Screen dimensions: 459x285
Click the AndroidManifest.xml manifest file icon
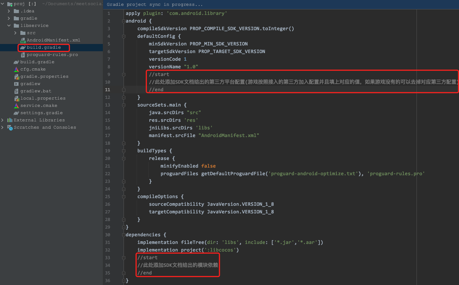coord(23,40)
